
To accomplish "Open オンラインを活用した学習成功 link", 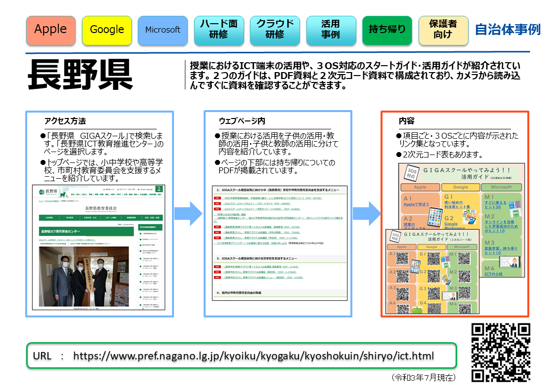I will pos(501,226).
